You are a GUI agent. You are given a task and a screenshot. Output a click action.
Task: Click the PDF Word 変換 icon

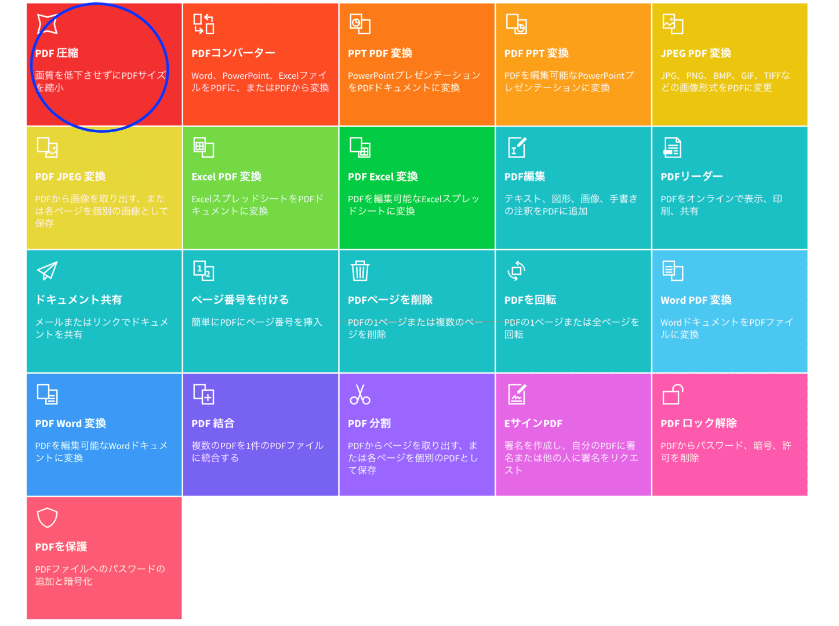pyautogui.click(x=47, y=394)
